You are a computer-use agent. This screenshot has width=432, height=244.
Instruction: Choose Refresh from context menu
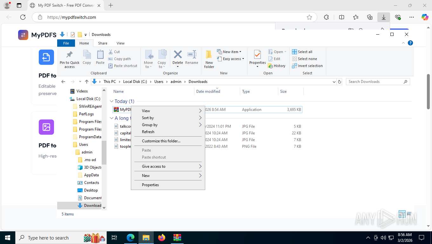168,132
